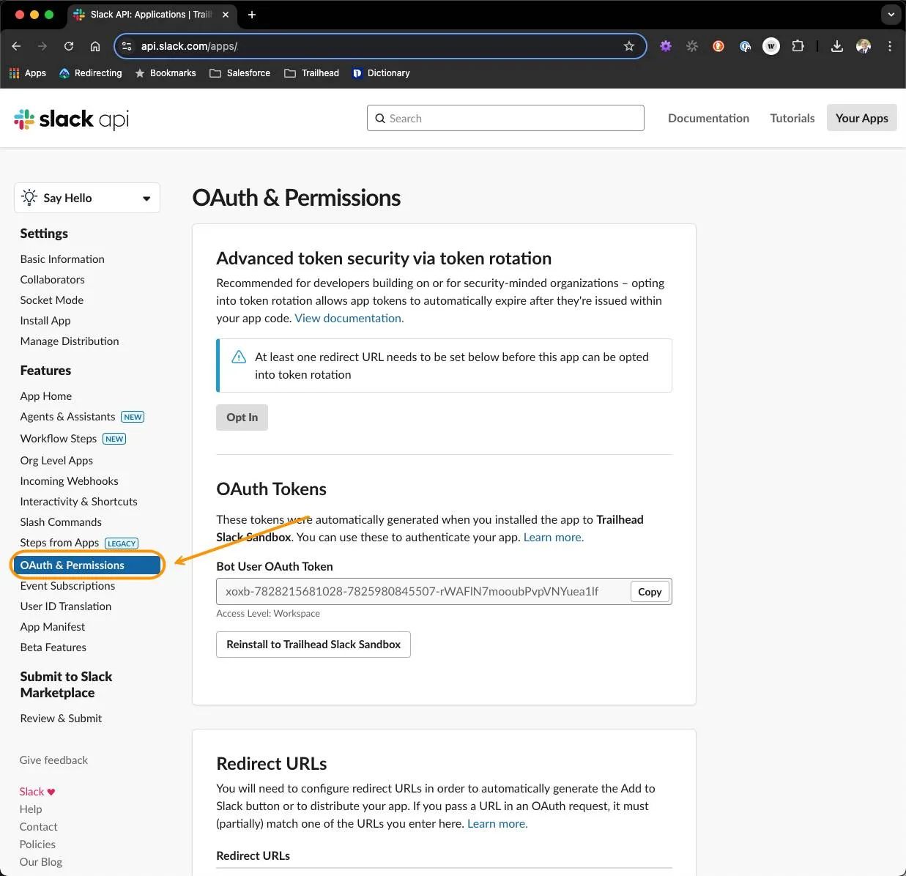Image resolution: width=906 pixels, height=876 pixels.
Task: Click the purple gear extension icon
Action: tap(666, 45)
